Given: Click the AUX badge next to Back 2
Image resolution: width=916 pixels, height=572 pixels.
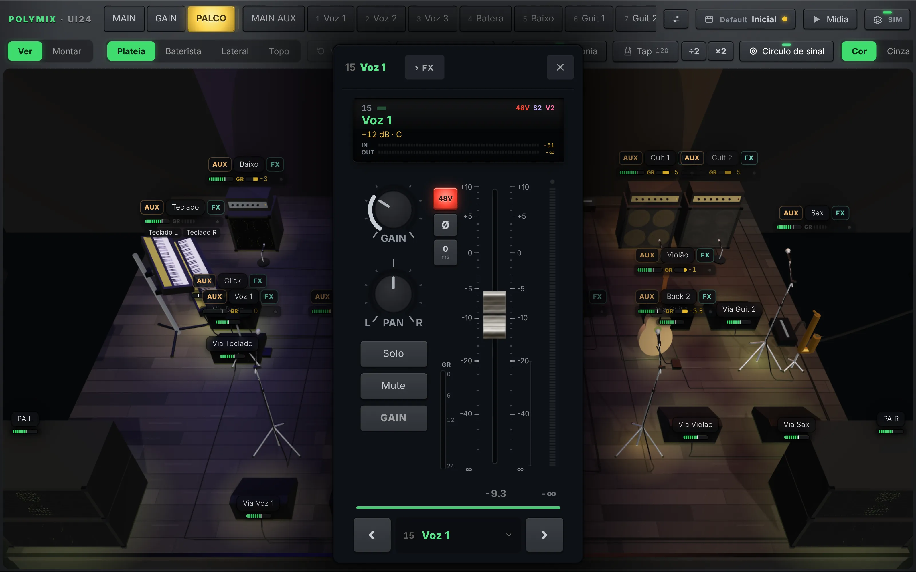Looking at the screenshot, I should pos(647,297).
